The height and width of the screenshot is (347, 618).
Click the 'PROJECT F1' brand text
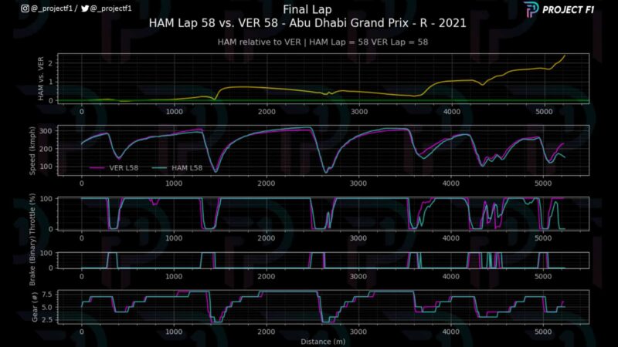(x=568, y=10)
